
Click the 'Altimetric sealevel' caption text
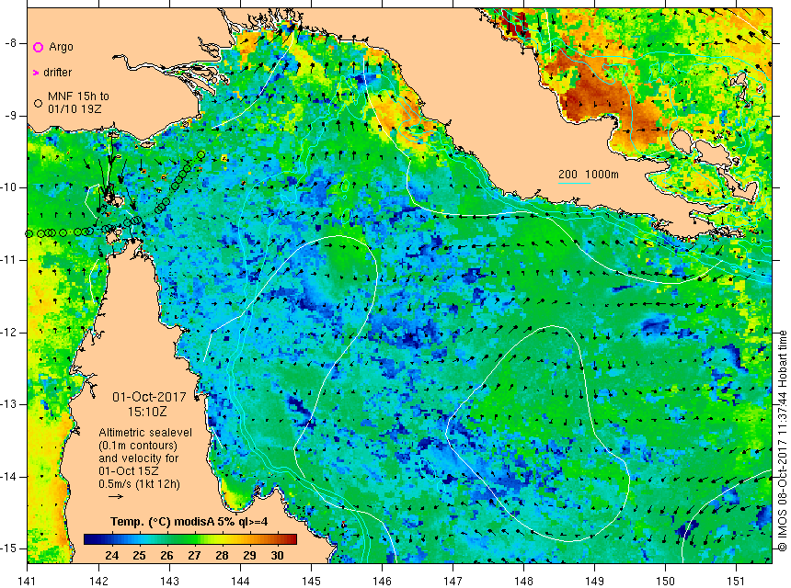click(145, 433)
